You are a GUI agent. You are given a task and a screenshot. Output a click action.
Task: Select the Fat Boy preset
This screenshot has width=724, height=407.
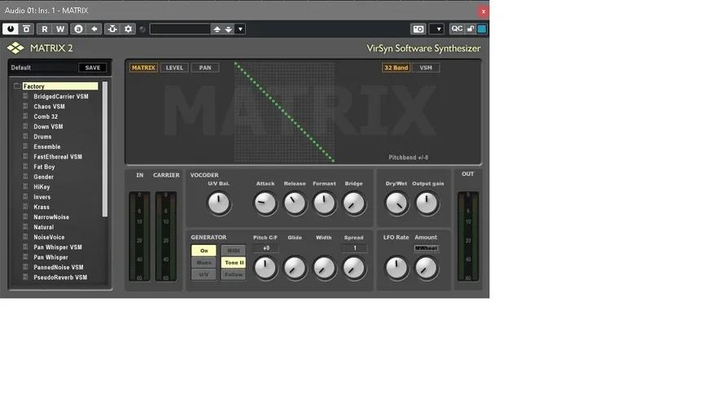click(x=44, y=167)
